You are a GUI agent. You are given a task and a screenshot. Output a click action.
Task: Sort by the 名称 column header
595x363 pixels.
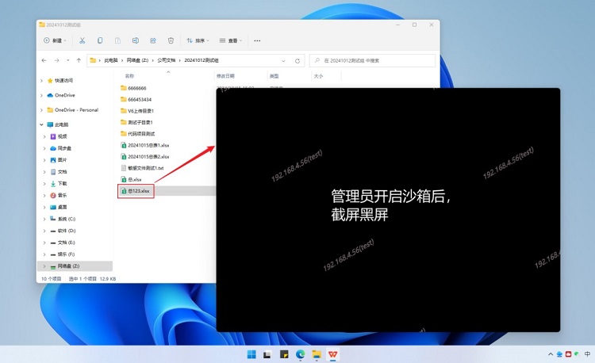(130, 76)
